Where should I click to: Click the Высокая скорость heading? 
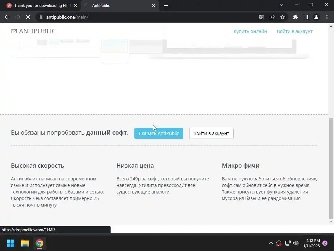[38, 166]
